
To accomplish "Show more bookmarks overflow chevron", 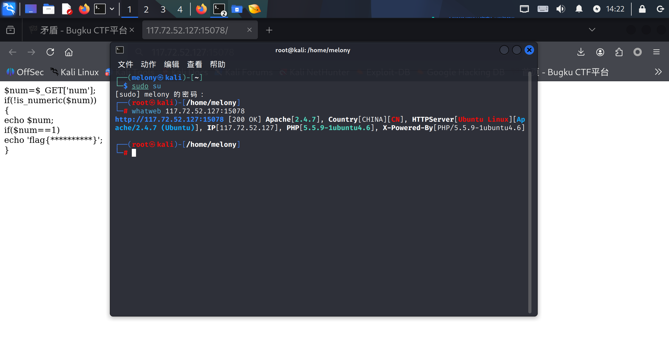I will (x=658, y=72).
